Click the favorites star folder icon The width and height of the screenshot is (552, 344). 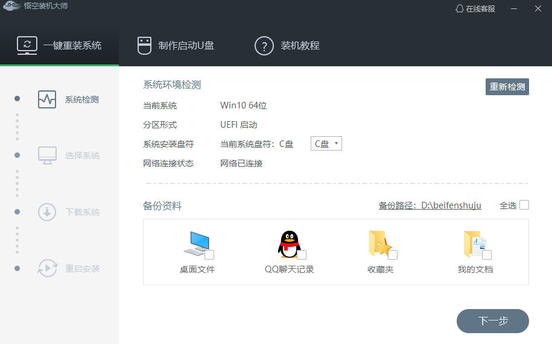point(379,244)
